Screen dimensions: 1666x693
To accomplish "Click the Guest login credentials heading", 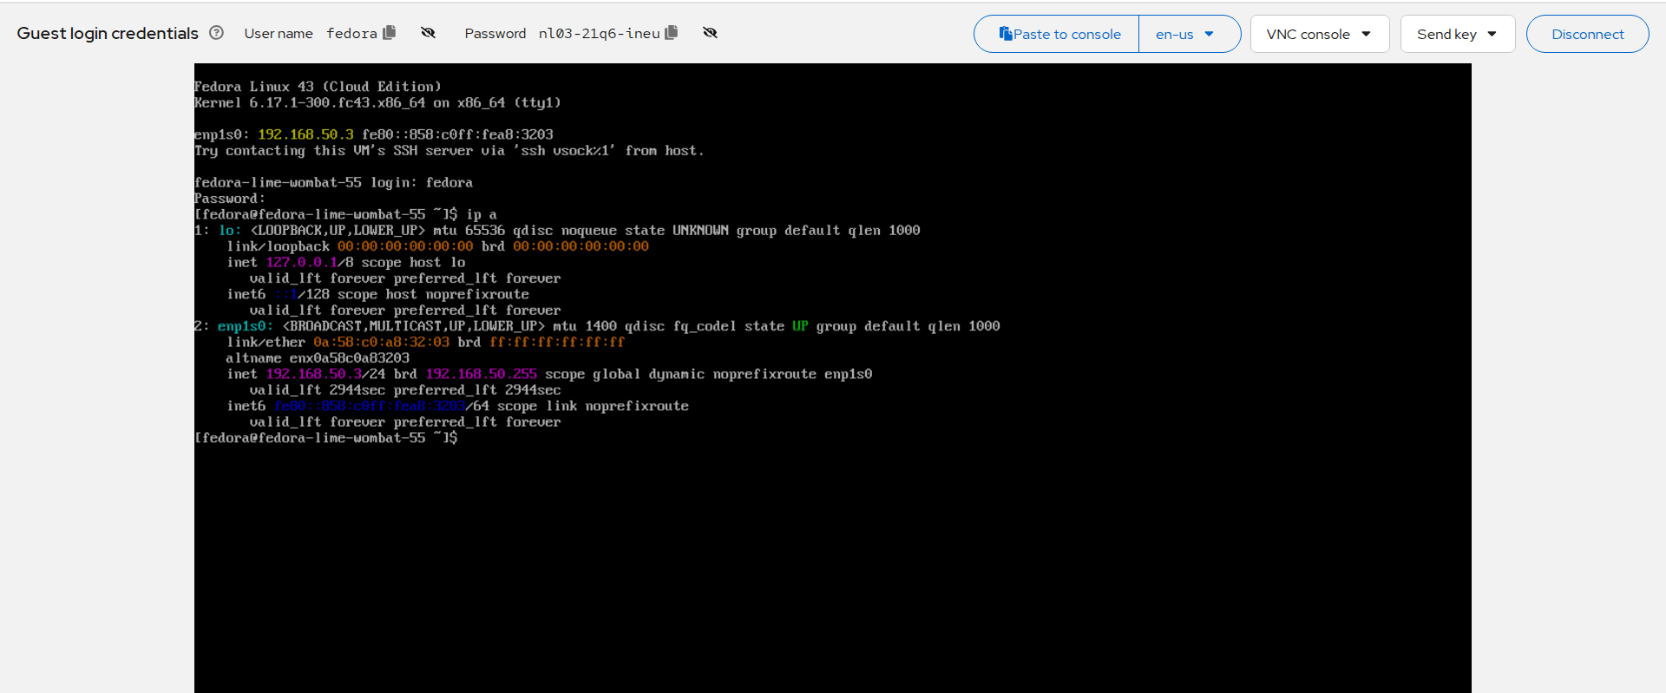I will click(x=108, y=33).
